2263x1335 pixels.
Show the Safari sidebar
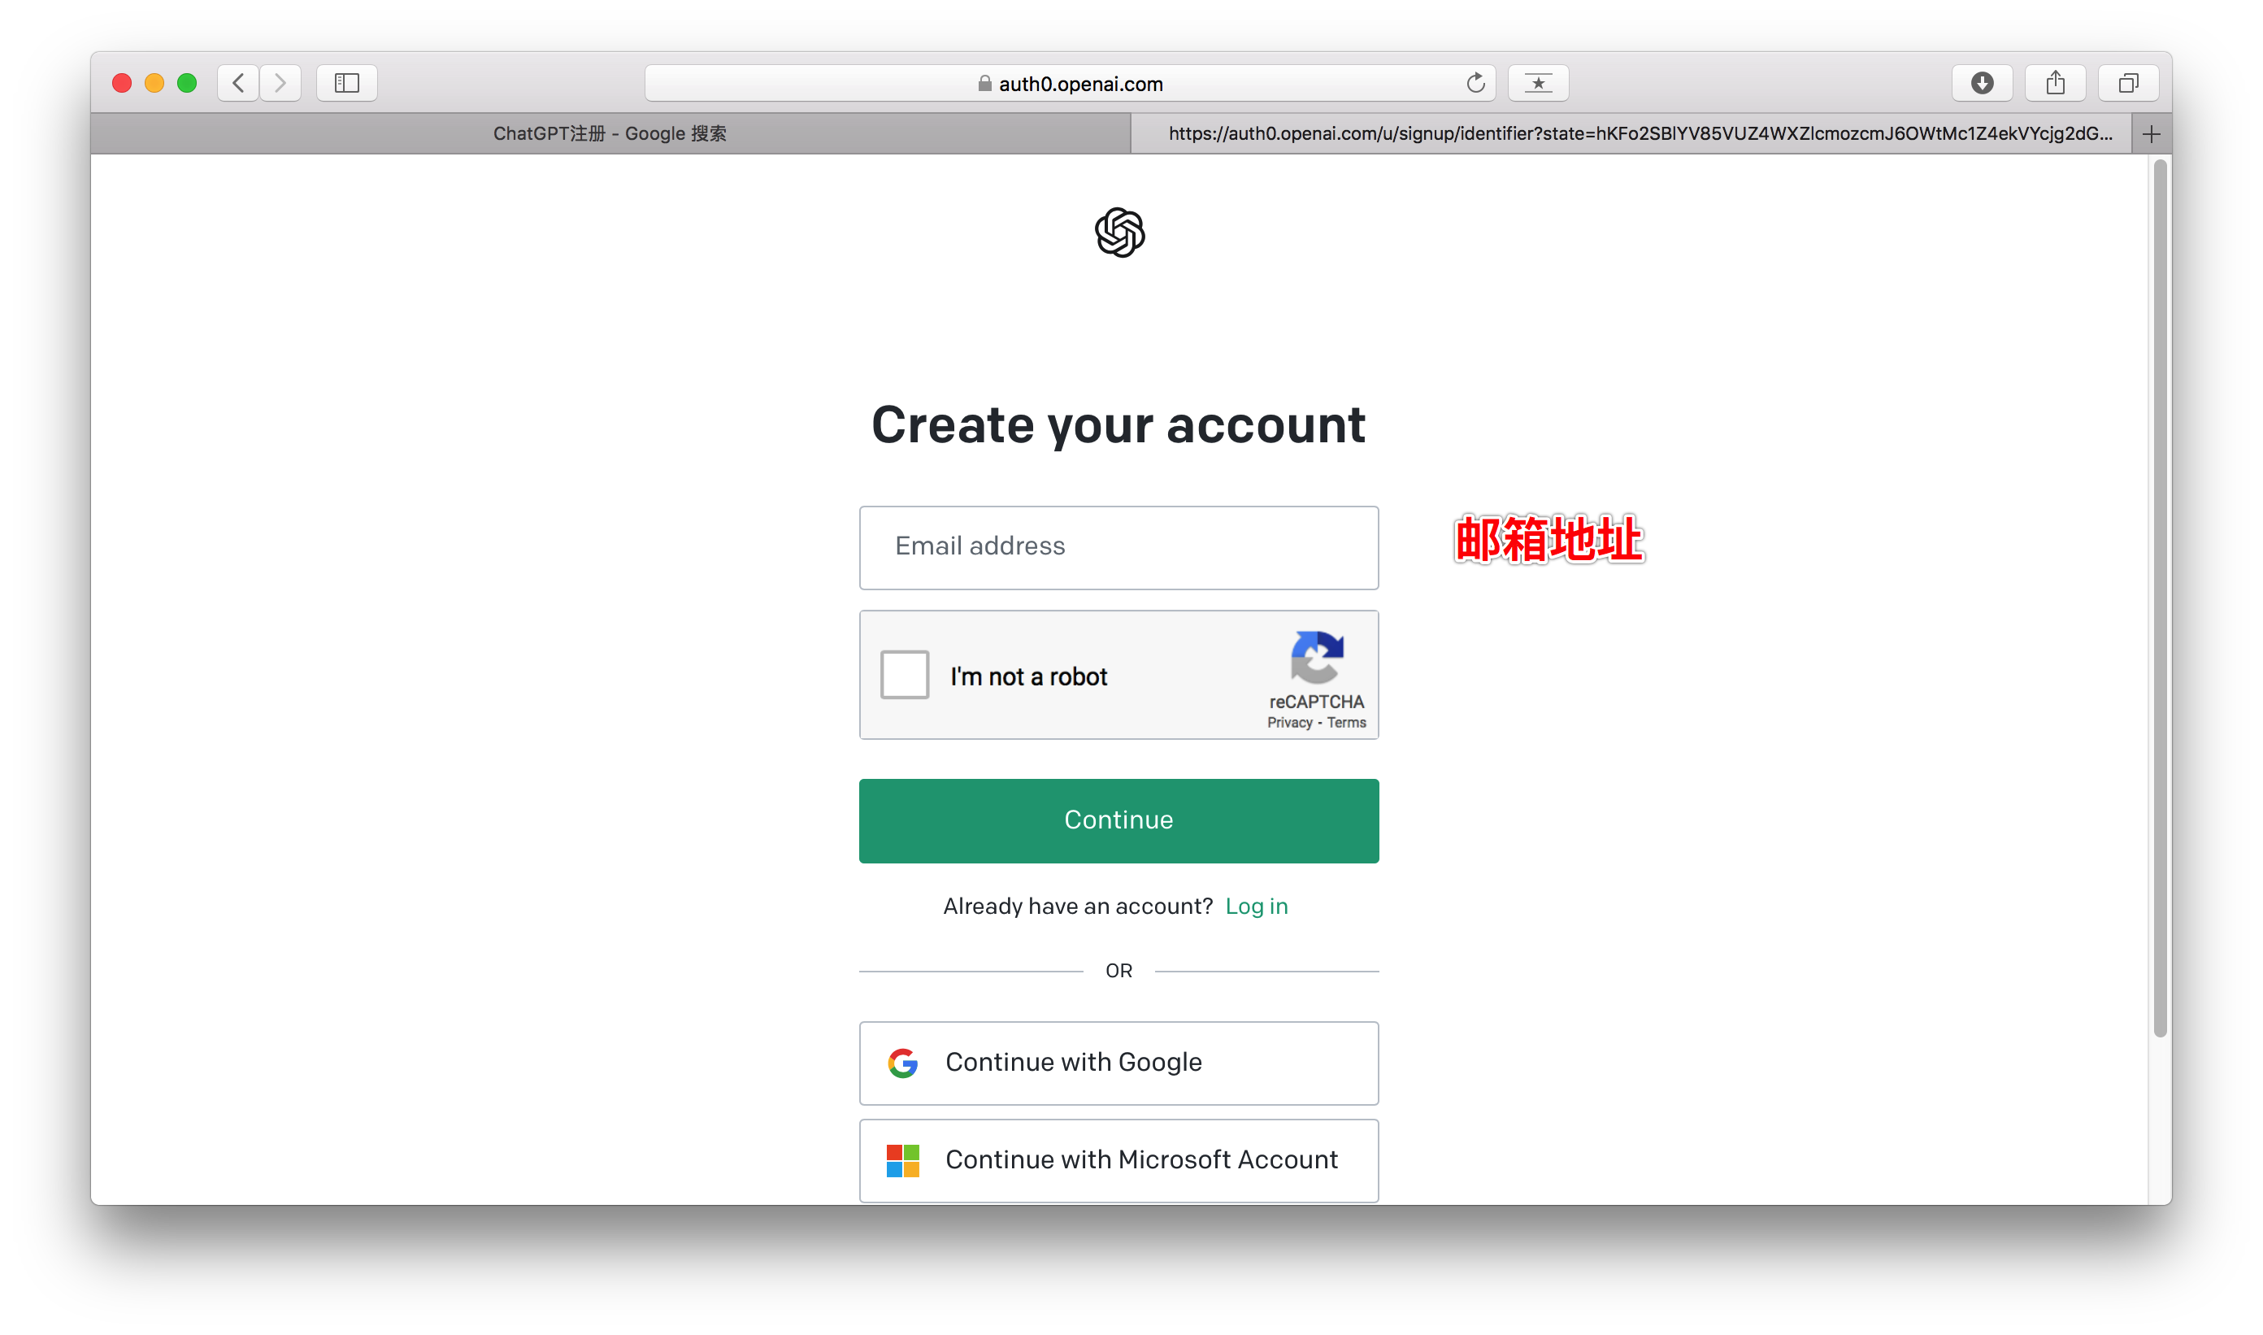pyautogui.click(x=347, y=83)
